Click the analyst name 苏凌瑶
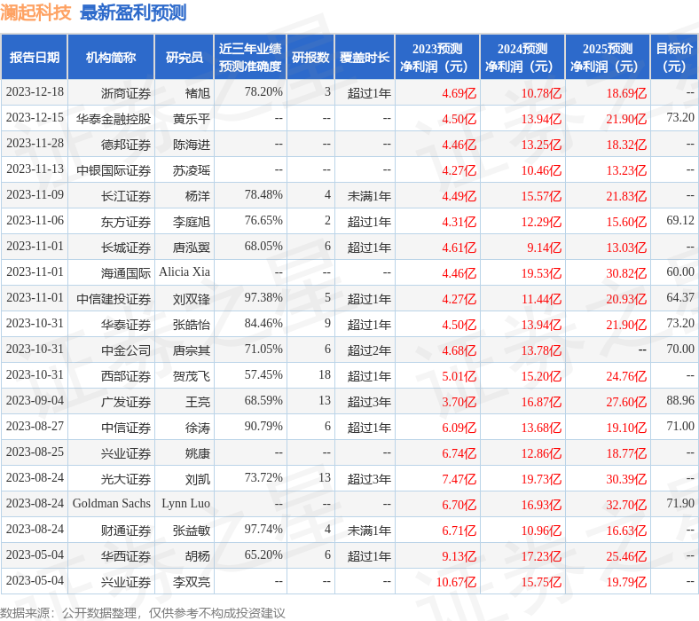This screenshot has height=621, width=699. 192,170
